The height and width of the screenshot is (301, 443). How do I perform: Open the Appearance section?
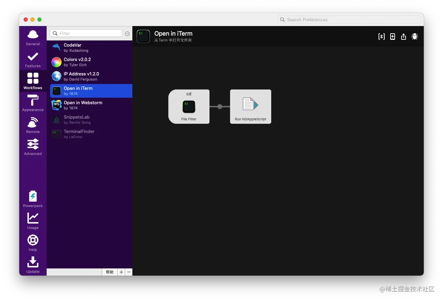click(x=33, y=103)
